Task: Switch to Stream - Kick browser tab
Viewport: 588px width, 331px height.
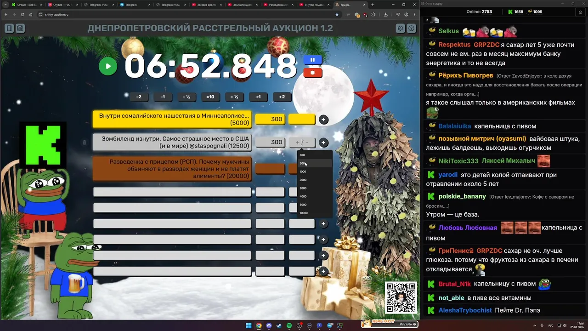Action: coord(26,5)
